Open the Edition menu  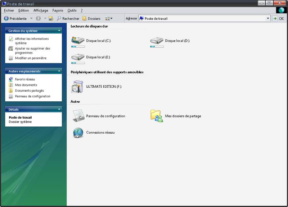point(23,10)
